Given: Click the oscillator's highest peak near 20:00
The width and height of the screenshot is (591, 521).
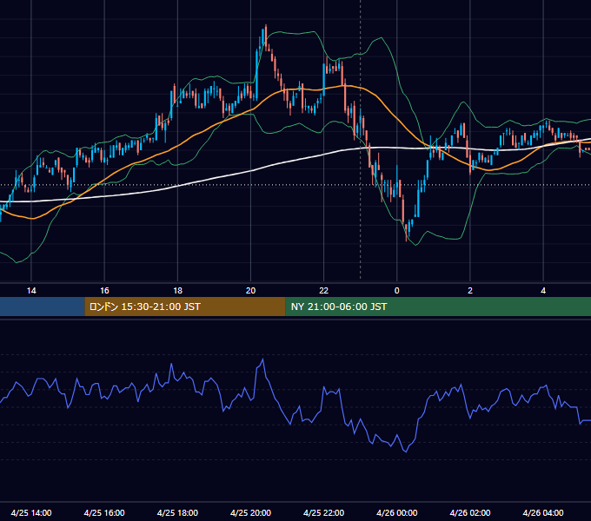Looking at the screenshot, I should 262,359.
